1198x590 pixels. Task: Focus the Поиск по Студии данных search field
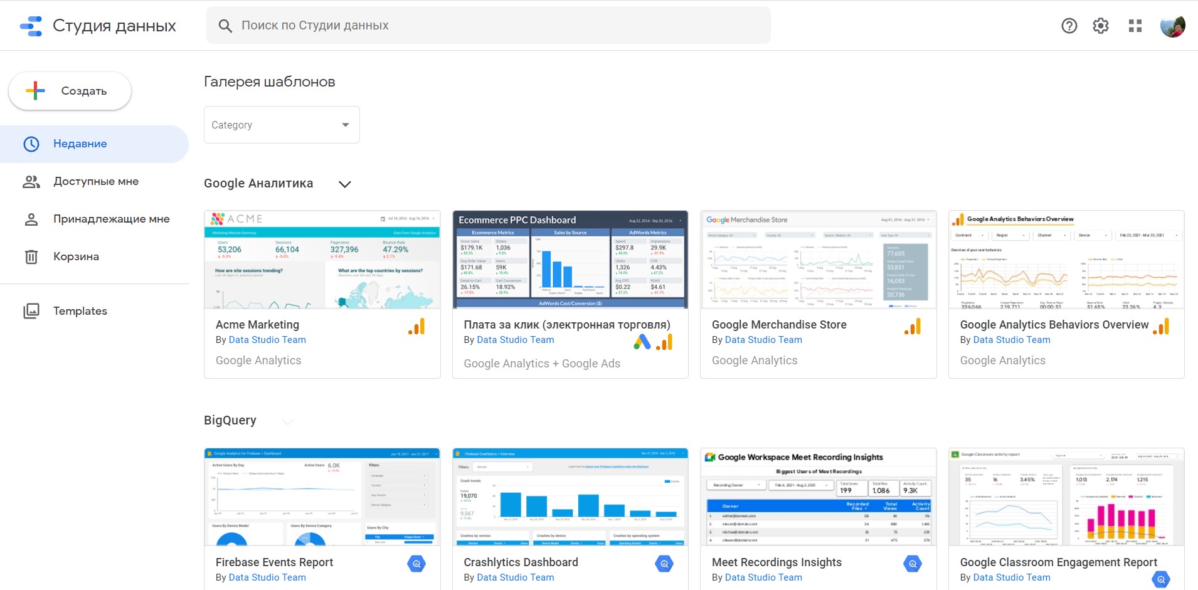coord(489,26)
